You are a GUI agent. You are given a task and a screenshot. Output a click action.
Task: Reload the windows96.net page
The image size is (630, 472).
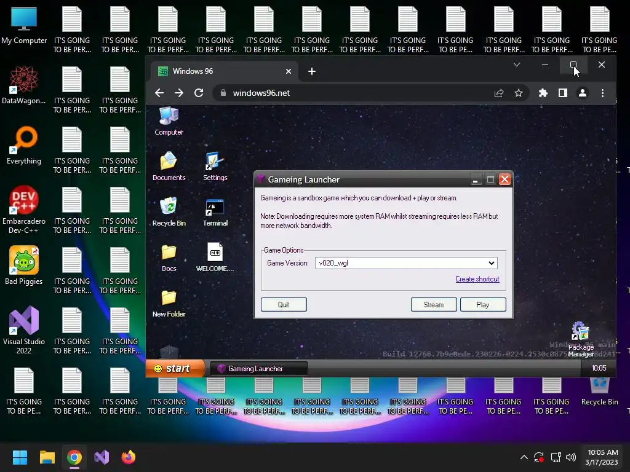coord(199,93)
